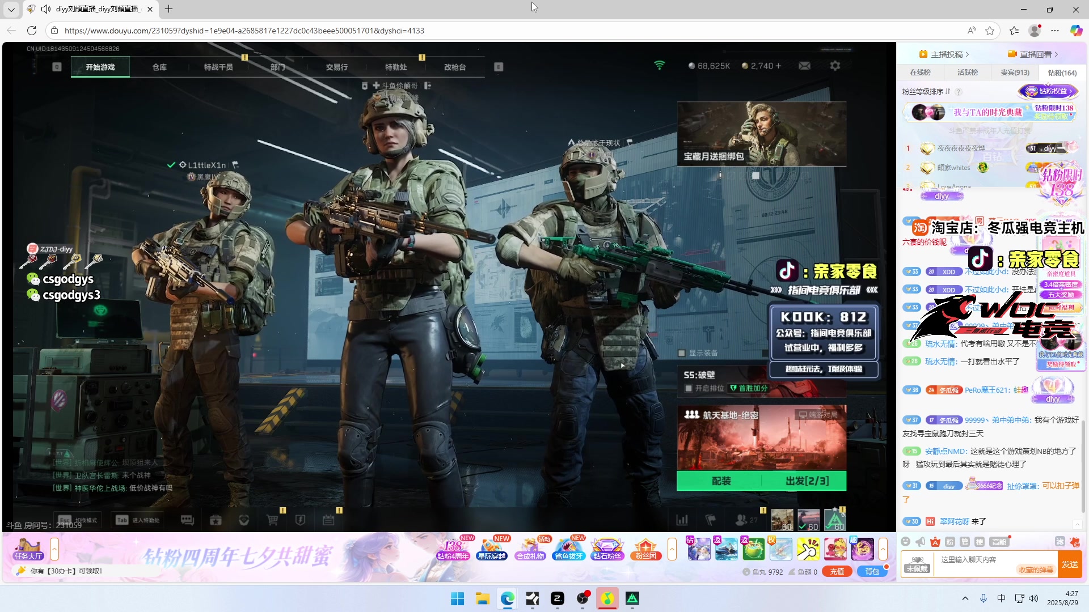Open the 未佩戴 badge selector

(917, 564)
